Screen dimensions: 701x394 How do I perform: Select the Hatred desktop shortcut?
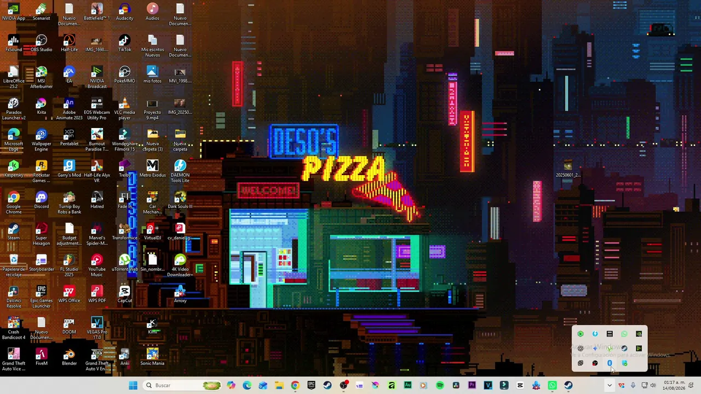pos(97,201)
